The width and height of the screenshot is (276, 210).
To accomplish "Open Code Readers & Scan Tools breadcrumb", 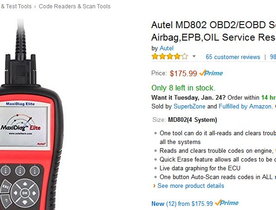I will tap(75, 6).
